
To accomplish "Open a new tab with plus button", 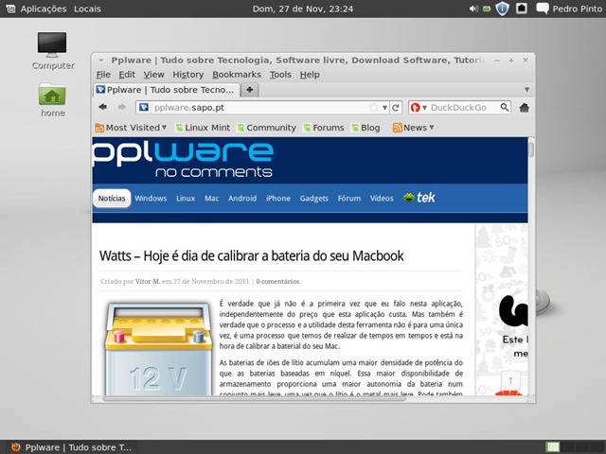I will pyautogui.click(x=250, y=90).
